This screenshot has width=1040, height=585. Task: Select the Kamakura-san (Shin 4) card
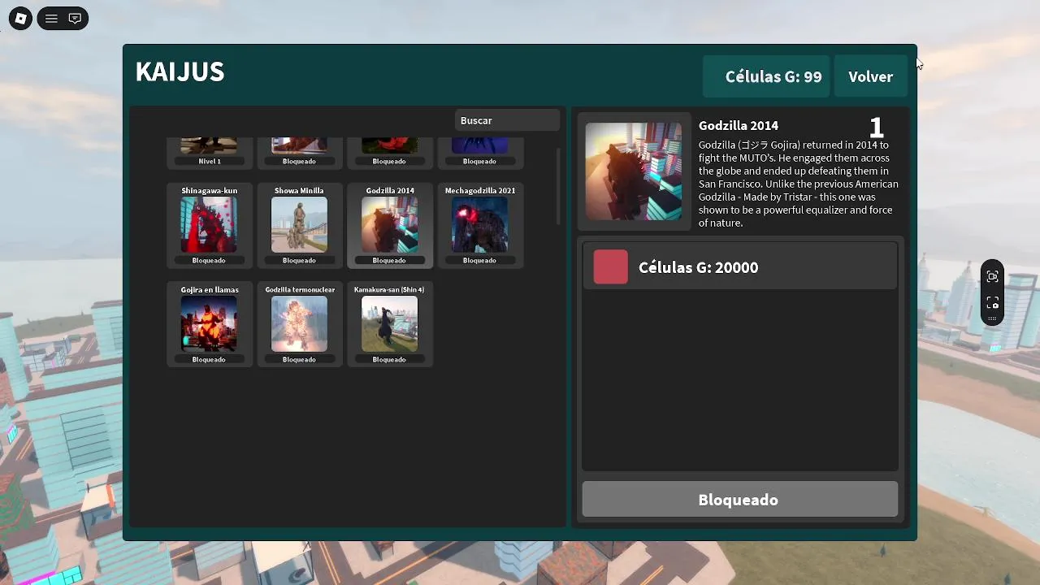tap(389, 324)
